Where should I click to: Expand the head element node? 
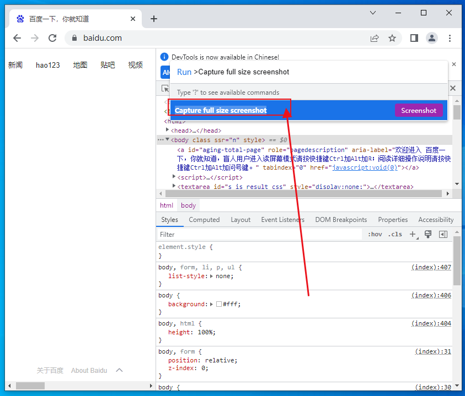[x=167, y=130]
